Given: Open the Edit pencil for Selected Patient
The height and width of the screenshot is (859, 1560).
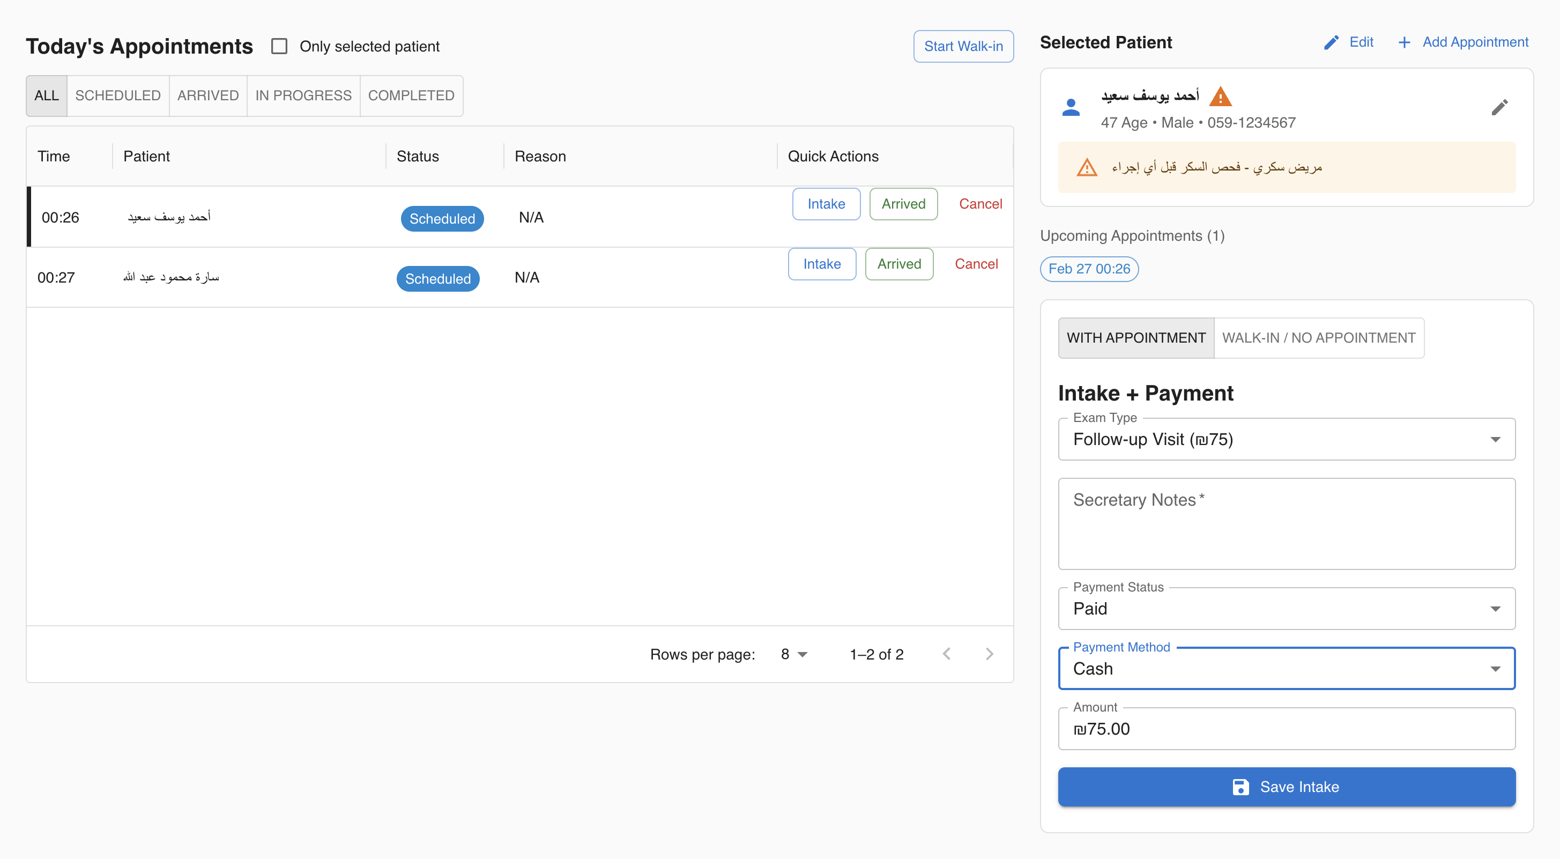Looking at the screenshot, I should point(1348,42).
